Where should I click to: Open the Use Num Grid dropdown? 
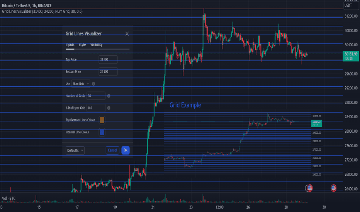pos(81,84)
